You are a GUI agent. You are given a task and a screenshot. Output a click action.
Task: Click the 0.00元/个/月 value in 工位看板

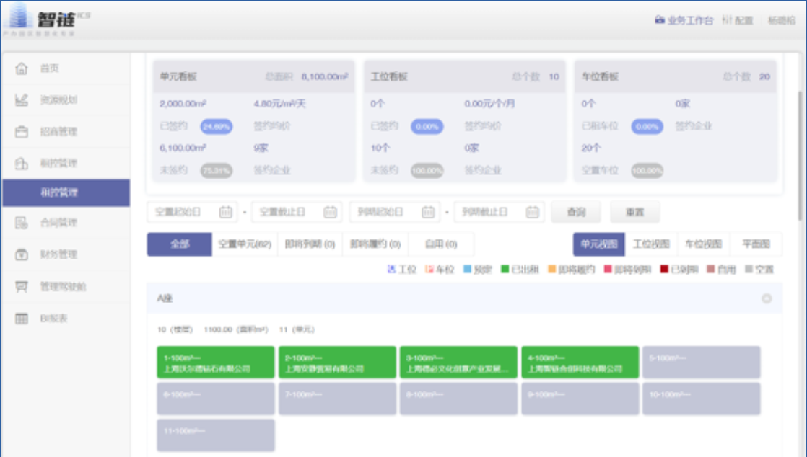click(489, 104)
